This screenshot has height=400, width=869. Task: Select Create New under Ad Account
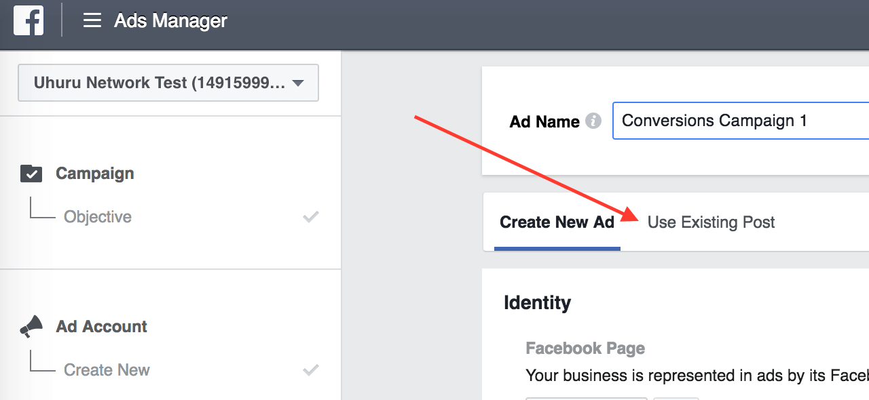[107, 370]
